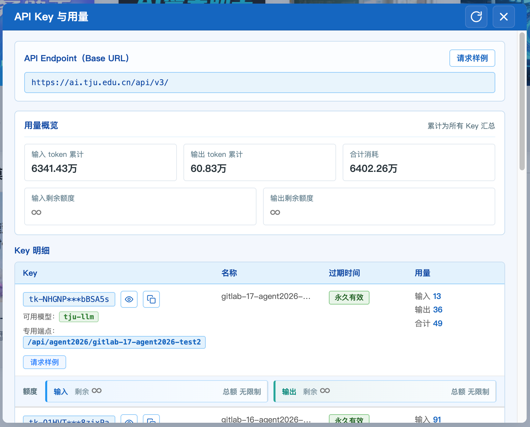Click the 名称 column header
This screenshot has width=530, height=427.
point(229,273)
